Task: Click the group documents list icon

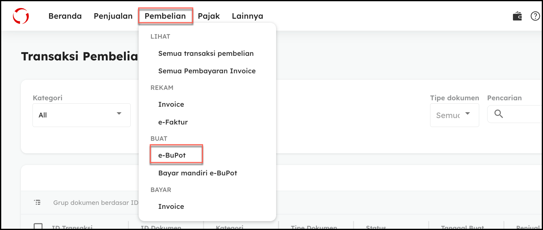Action: [x=37, y=202]
